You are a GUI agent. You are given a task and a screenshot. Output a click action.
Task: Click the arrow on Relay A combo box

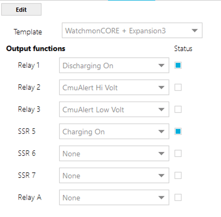[161, 197]
